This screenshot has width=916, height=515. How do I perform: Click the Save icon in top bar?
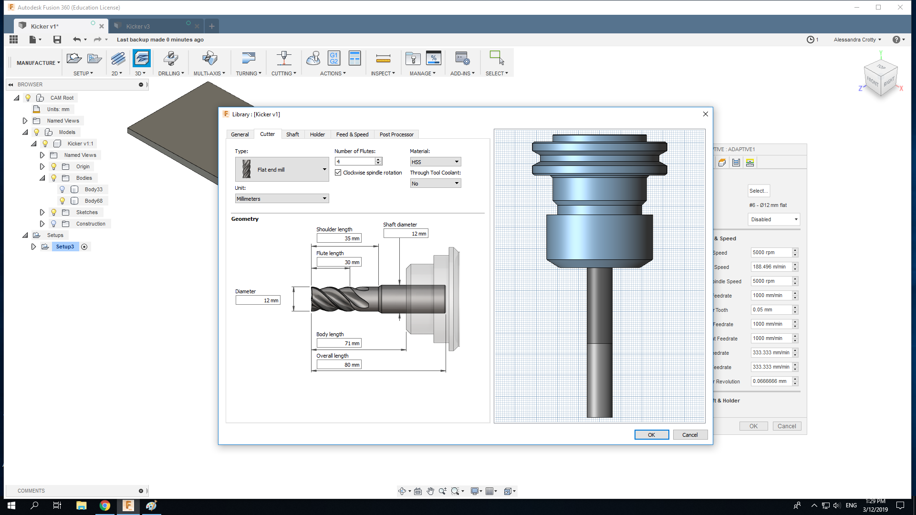57,40
